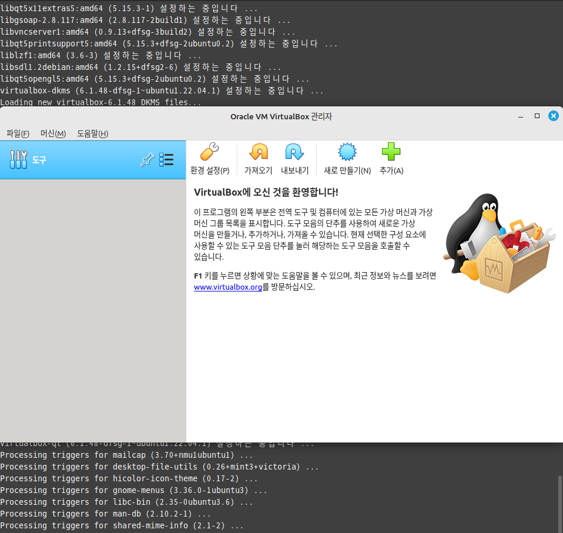Click the 내보내기 export appliance icon
Screen dimensions: 563x533
pos(294,158)
